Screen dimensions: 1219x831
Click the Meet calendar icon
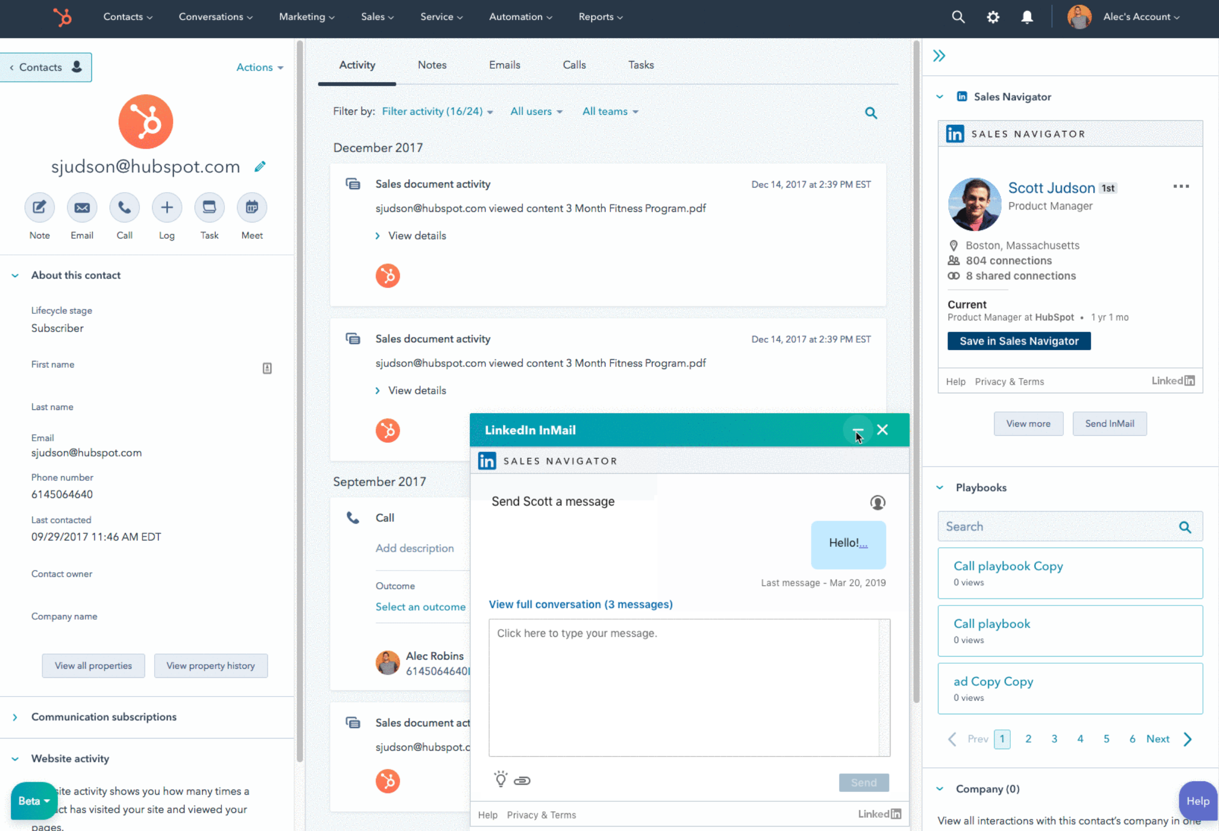pyautogui.click(x=252, y=207)
